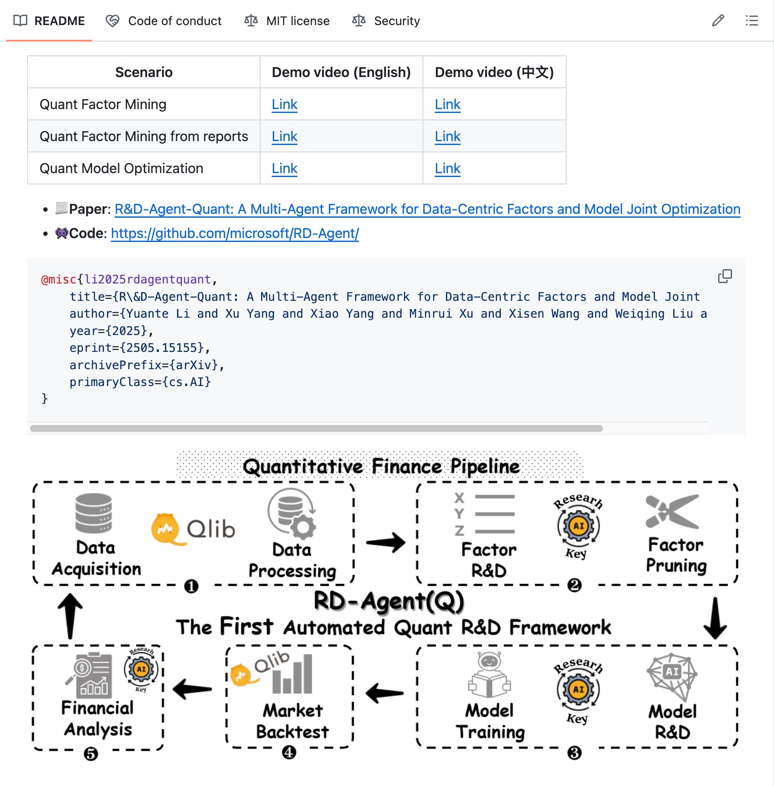Open the README outline list icon

click(751, 21)
